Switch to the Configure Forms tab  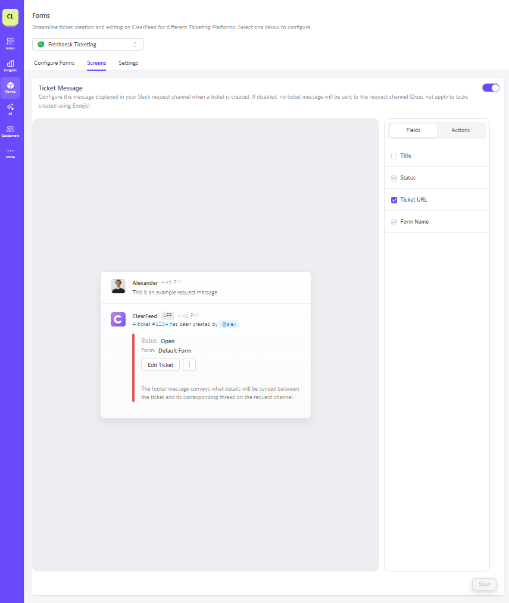pos(54,63)
